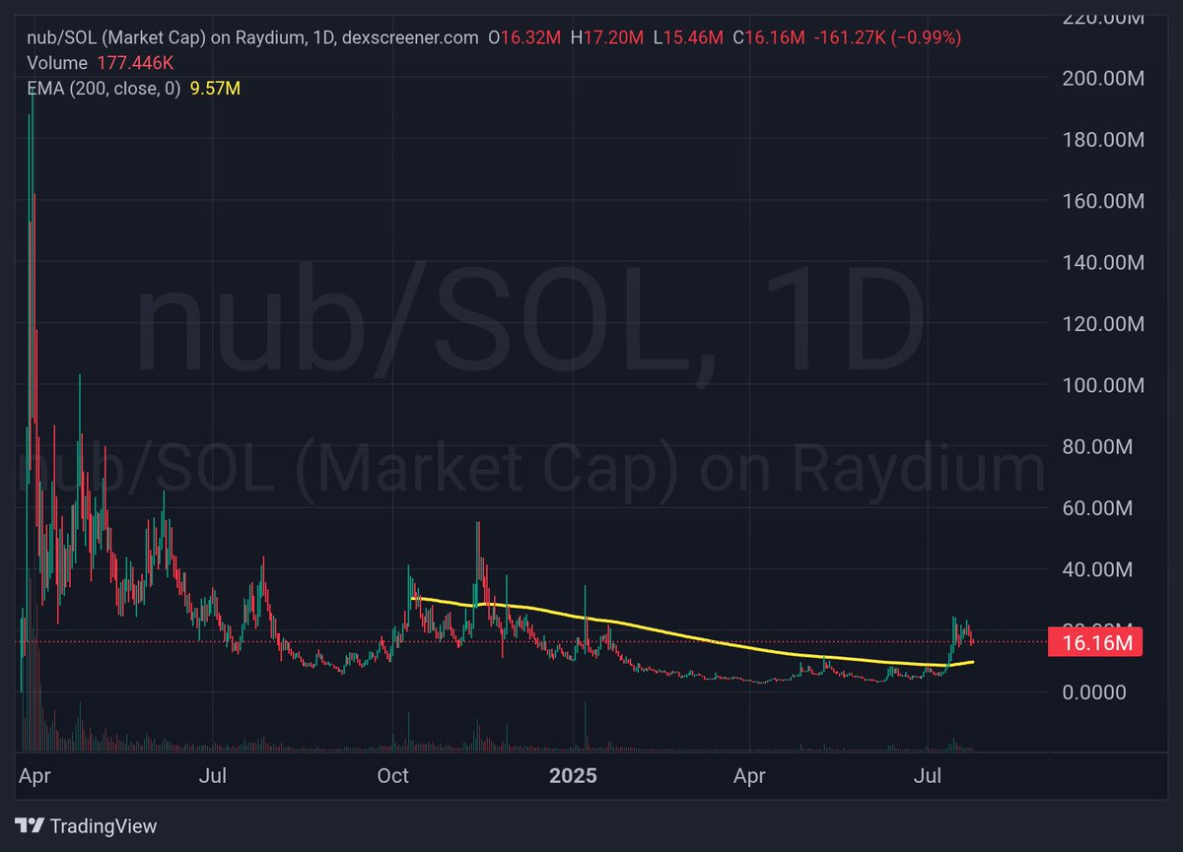1183x852 pixels.
Task: Select the Volume 177.446K indicator label
Action: click(101, 63)
